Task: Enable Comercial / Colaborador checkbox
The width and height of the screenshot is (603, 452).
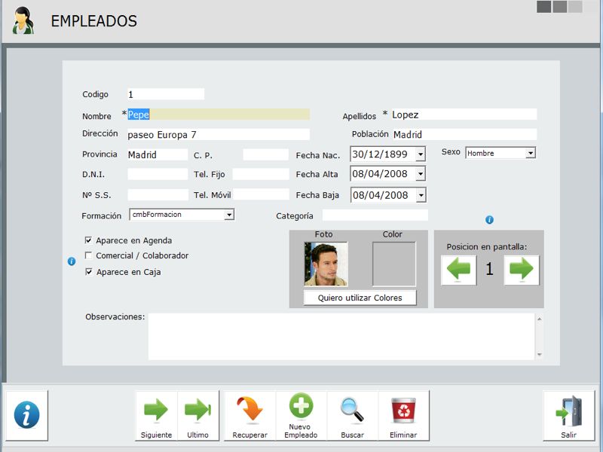Action: (x=89, y=256)
